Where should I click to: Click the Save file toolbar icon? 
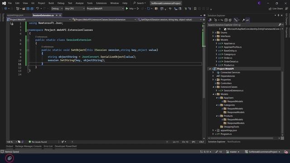[28, 9]
